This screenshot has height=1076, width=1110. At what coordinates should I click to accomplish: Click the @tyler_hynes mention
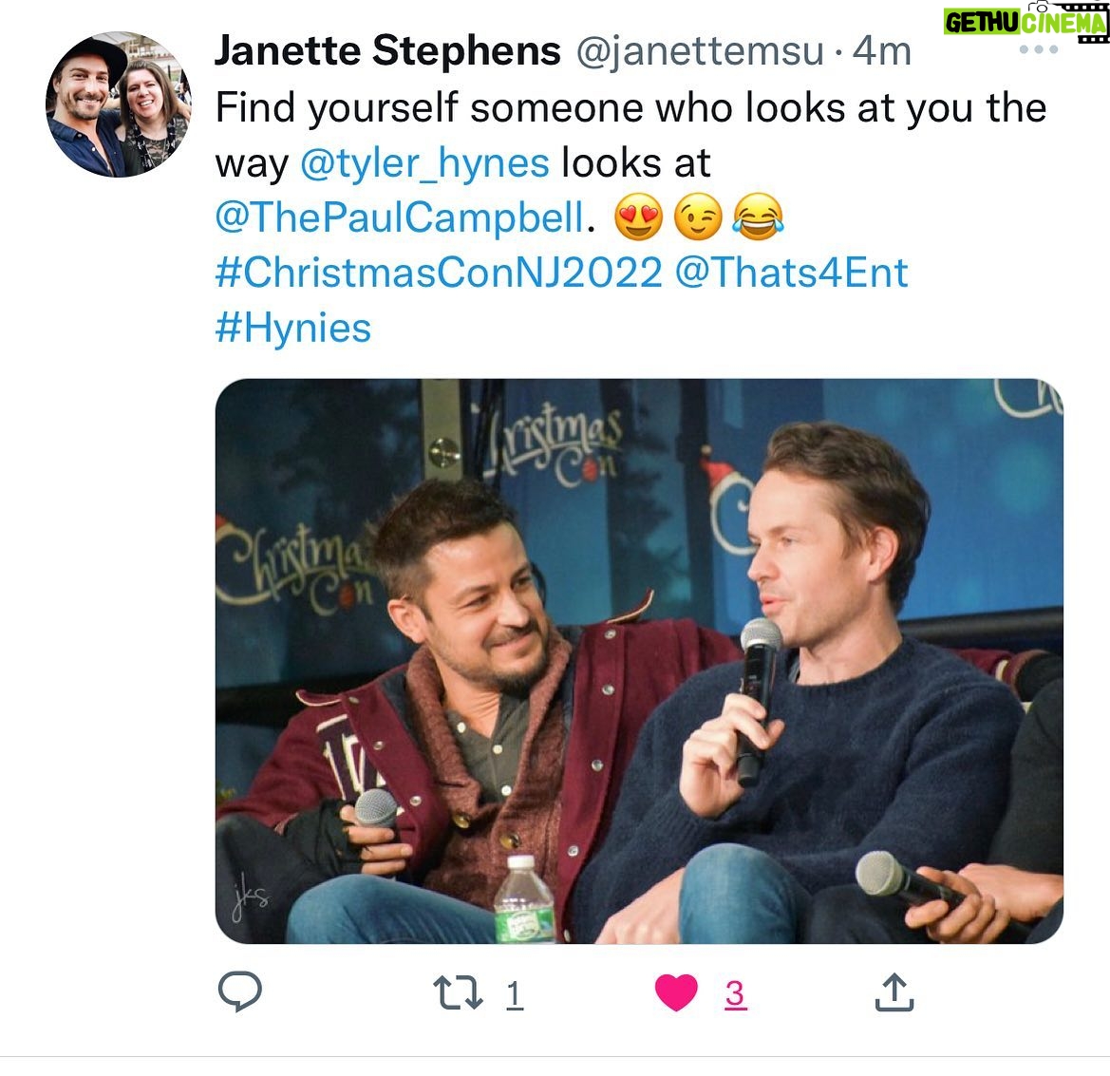pos(424,162)
